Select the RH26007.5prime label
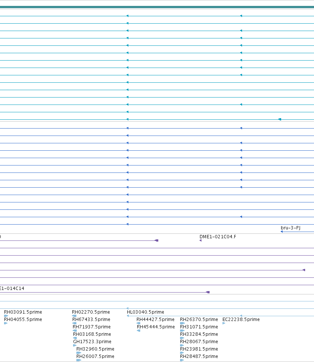 [x=95, y=356]
